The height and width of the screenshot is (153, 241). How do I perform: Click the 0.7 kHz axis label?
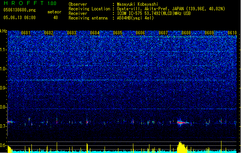[x=3, y=126]
